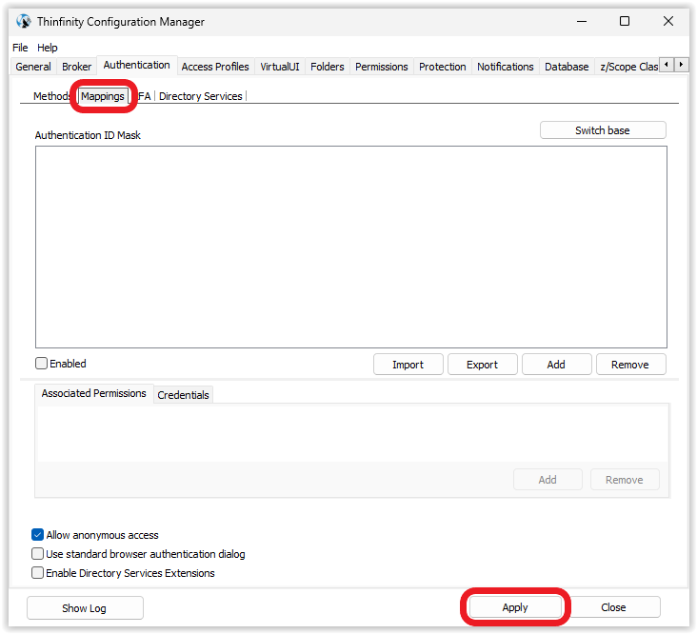Open the Help menu
The height and width of the screenshot is (634, 697).
pos(47,48)
